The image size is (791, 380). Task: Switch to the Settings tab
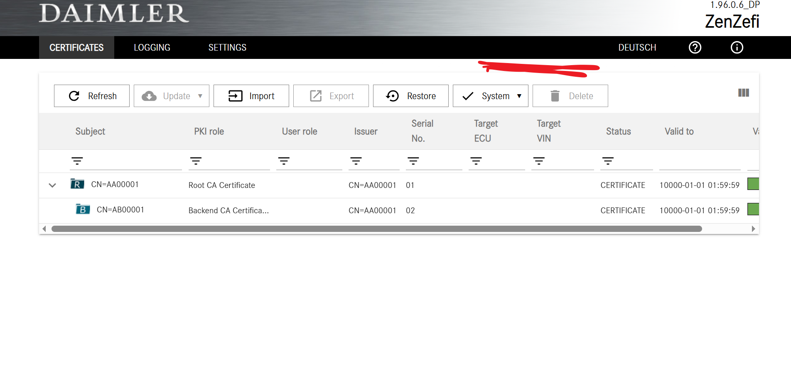click(x=227, y=47)
